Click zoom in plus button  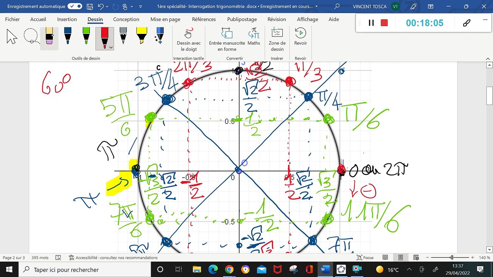pyautogui.click(x=473, y=258)
